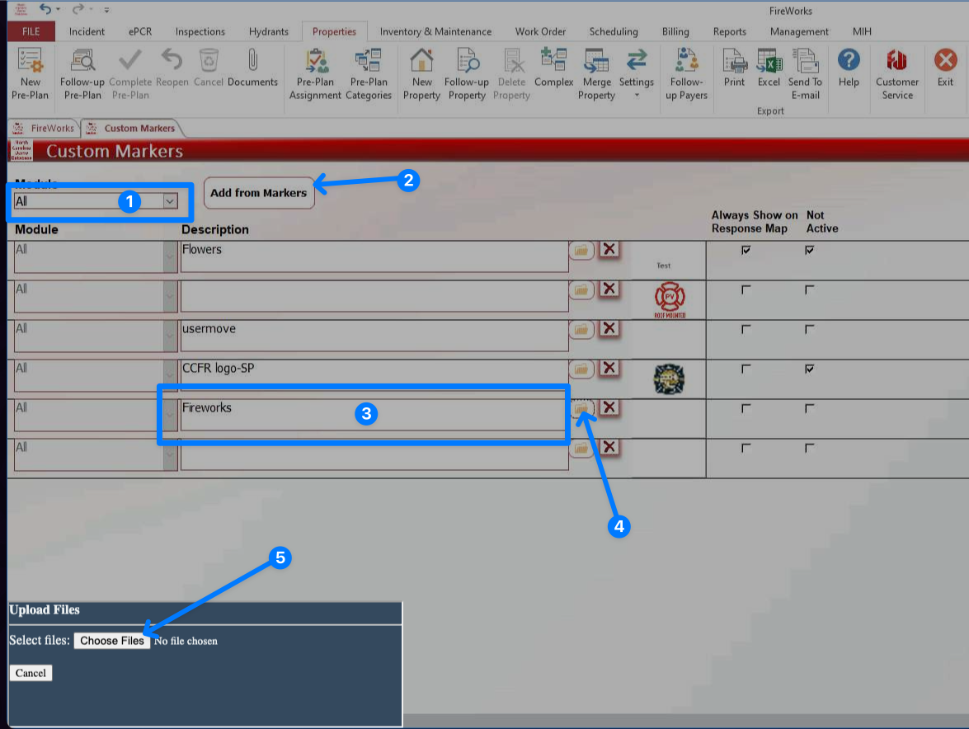The width and height of the screenshot is (969, 729).
Task: Click the Flowers description field
Action: point(374,256)
